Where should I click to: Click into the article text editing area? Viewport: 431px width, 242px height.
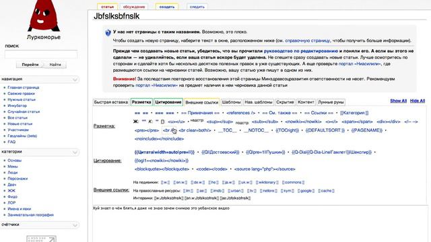(x=260, y=224)
